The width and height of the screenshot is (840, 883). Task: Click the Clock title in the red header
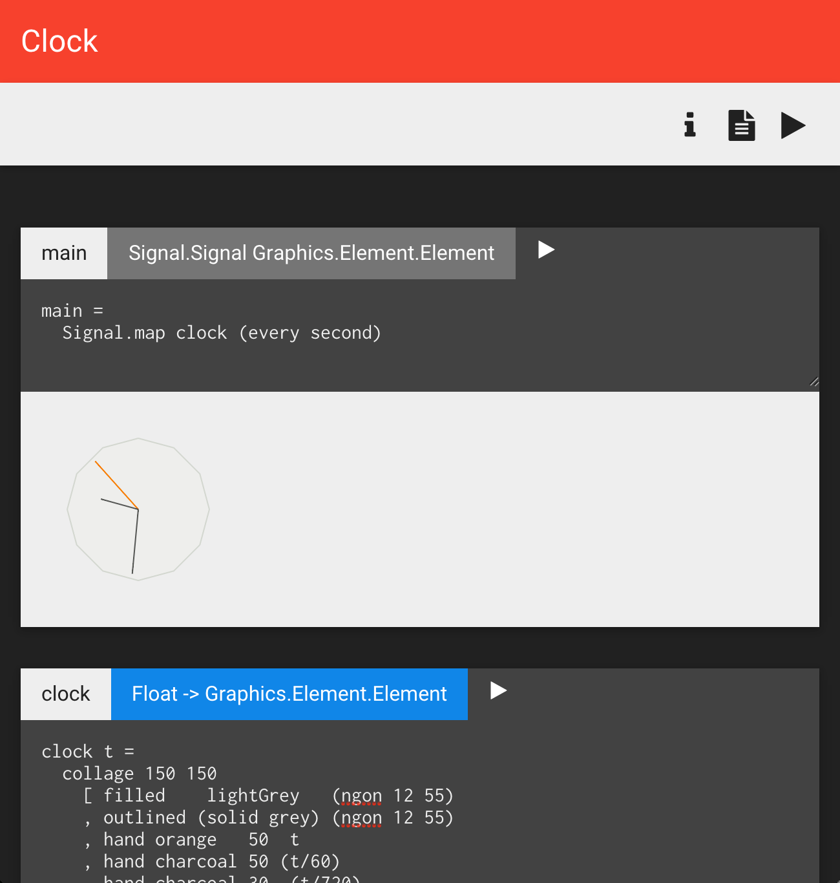tap(59, 40)
